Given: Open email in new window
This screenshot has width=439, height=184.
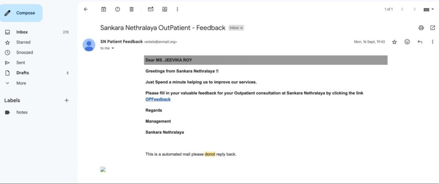Looking at the screenshot, I should [x=432, y=28].
